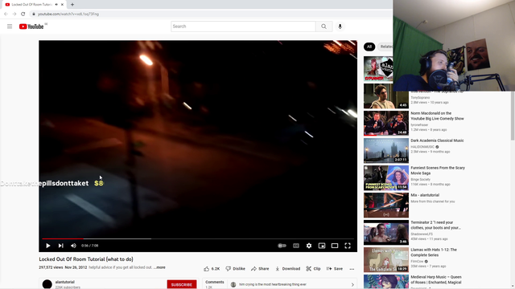Screen dimensions: 515x289
Task: Play the paused video
Action: pos(48,246)
